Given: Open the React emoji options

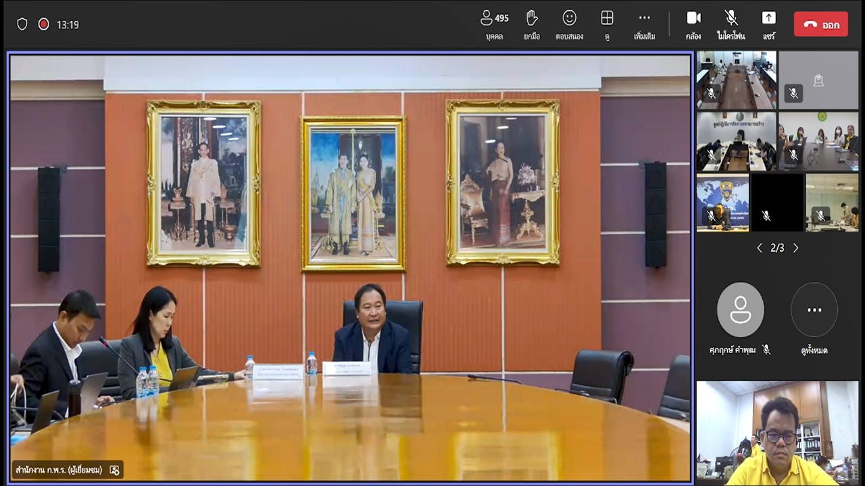Looking at the screenshot, I should pyautogui.click(x=569, y=24).
